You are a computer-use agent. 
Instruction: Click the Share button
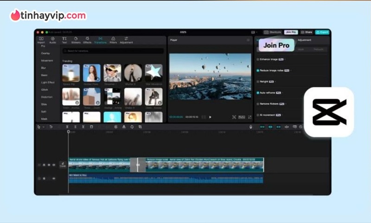[x=307, y=32]
